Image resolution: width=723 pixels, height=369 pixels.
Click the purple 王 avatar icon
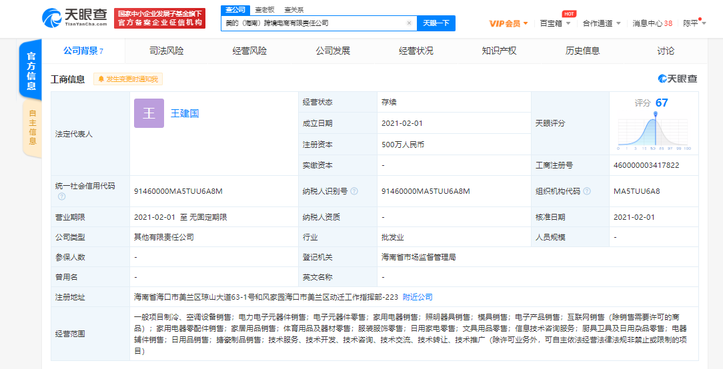[149, 113]
